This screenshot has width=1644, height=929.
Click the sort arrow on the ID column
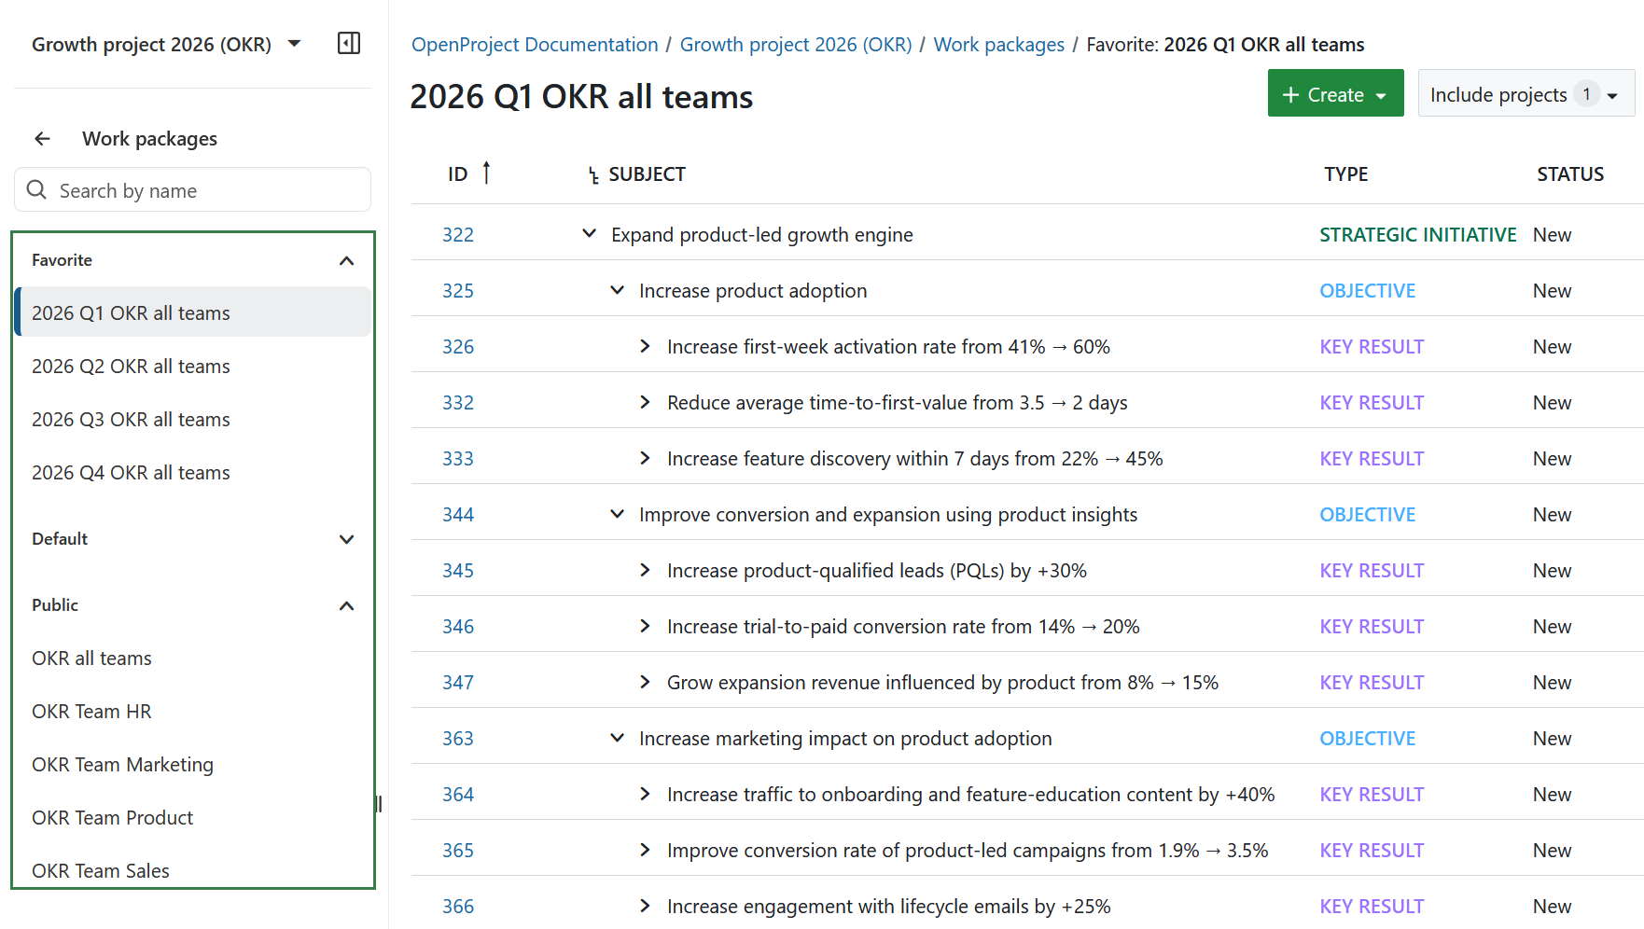coord(487,172)
